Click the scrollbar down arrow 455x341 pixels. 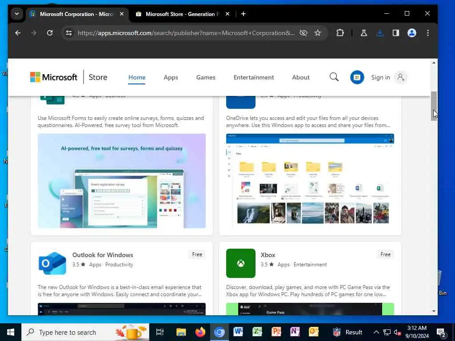(434, 311)
